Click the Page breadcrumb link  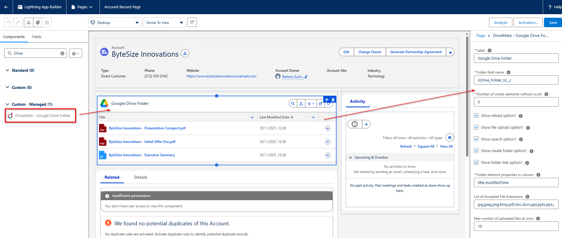[481, 36]
